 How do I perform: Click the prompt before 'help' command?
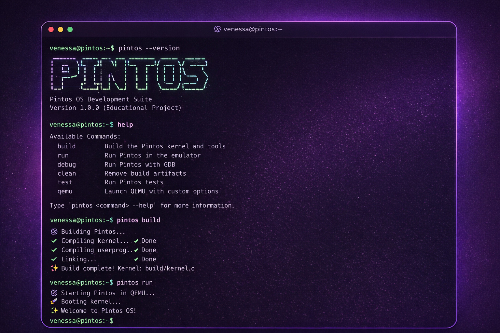[x=82, y=125]
